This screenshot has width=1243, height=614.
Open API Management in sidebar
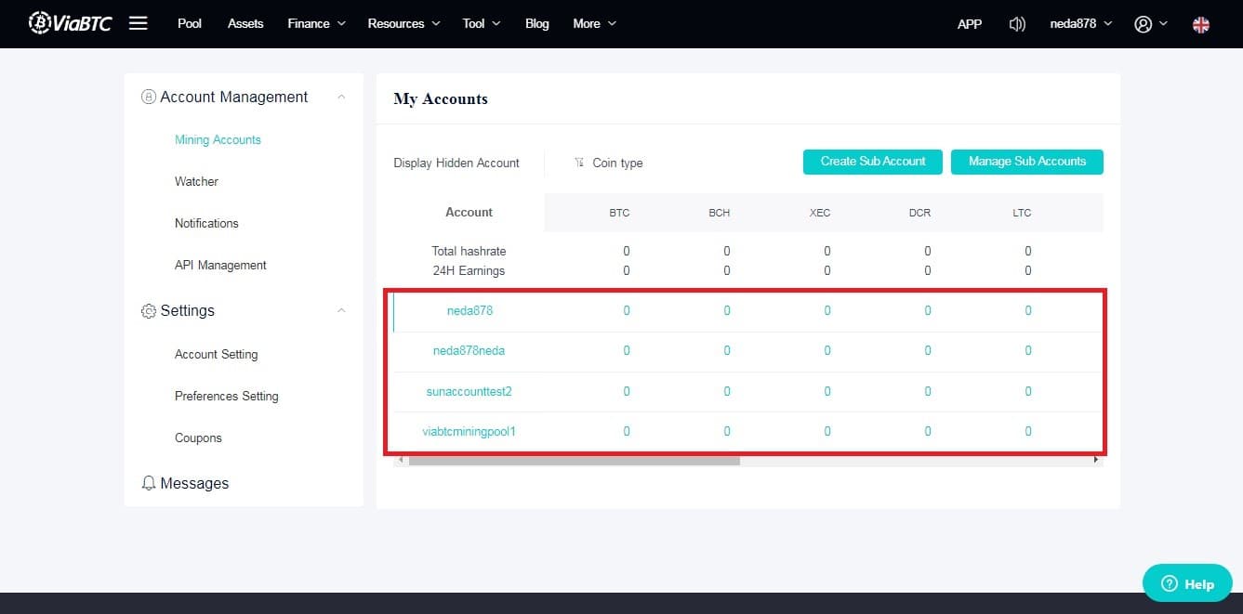tap(220, 265)
